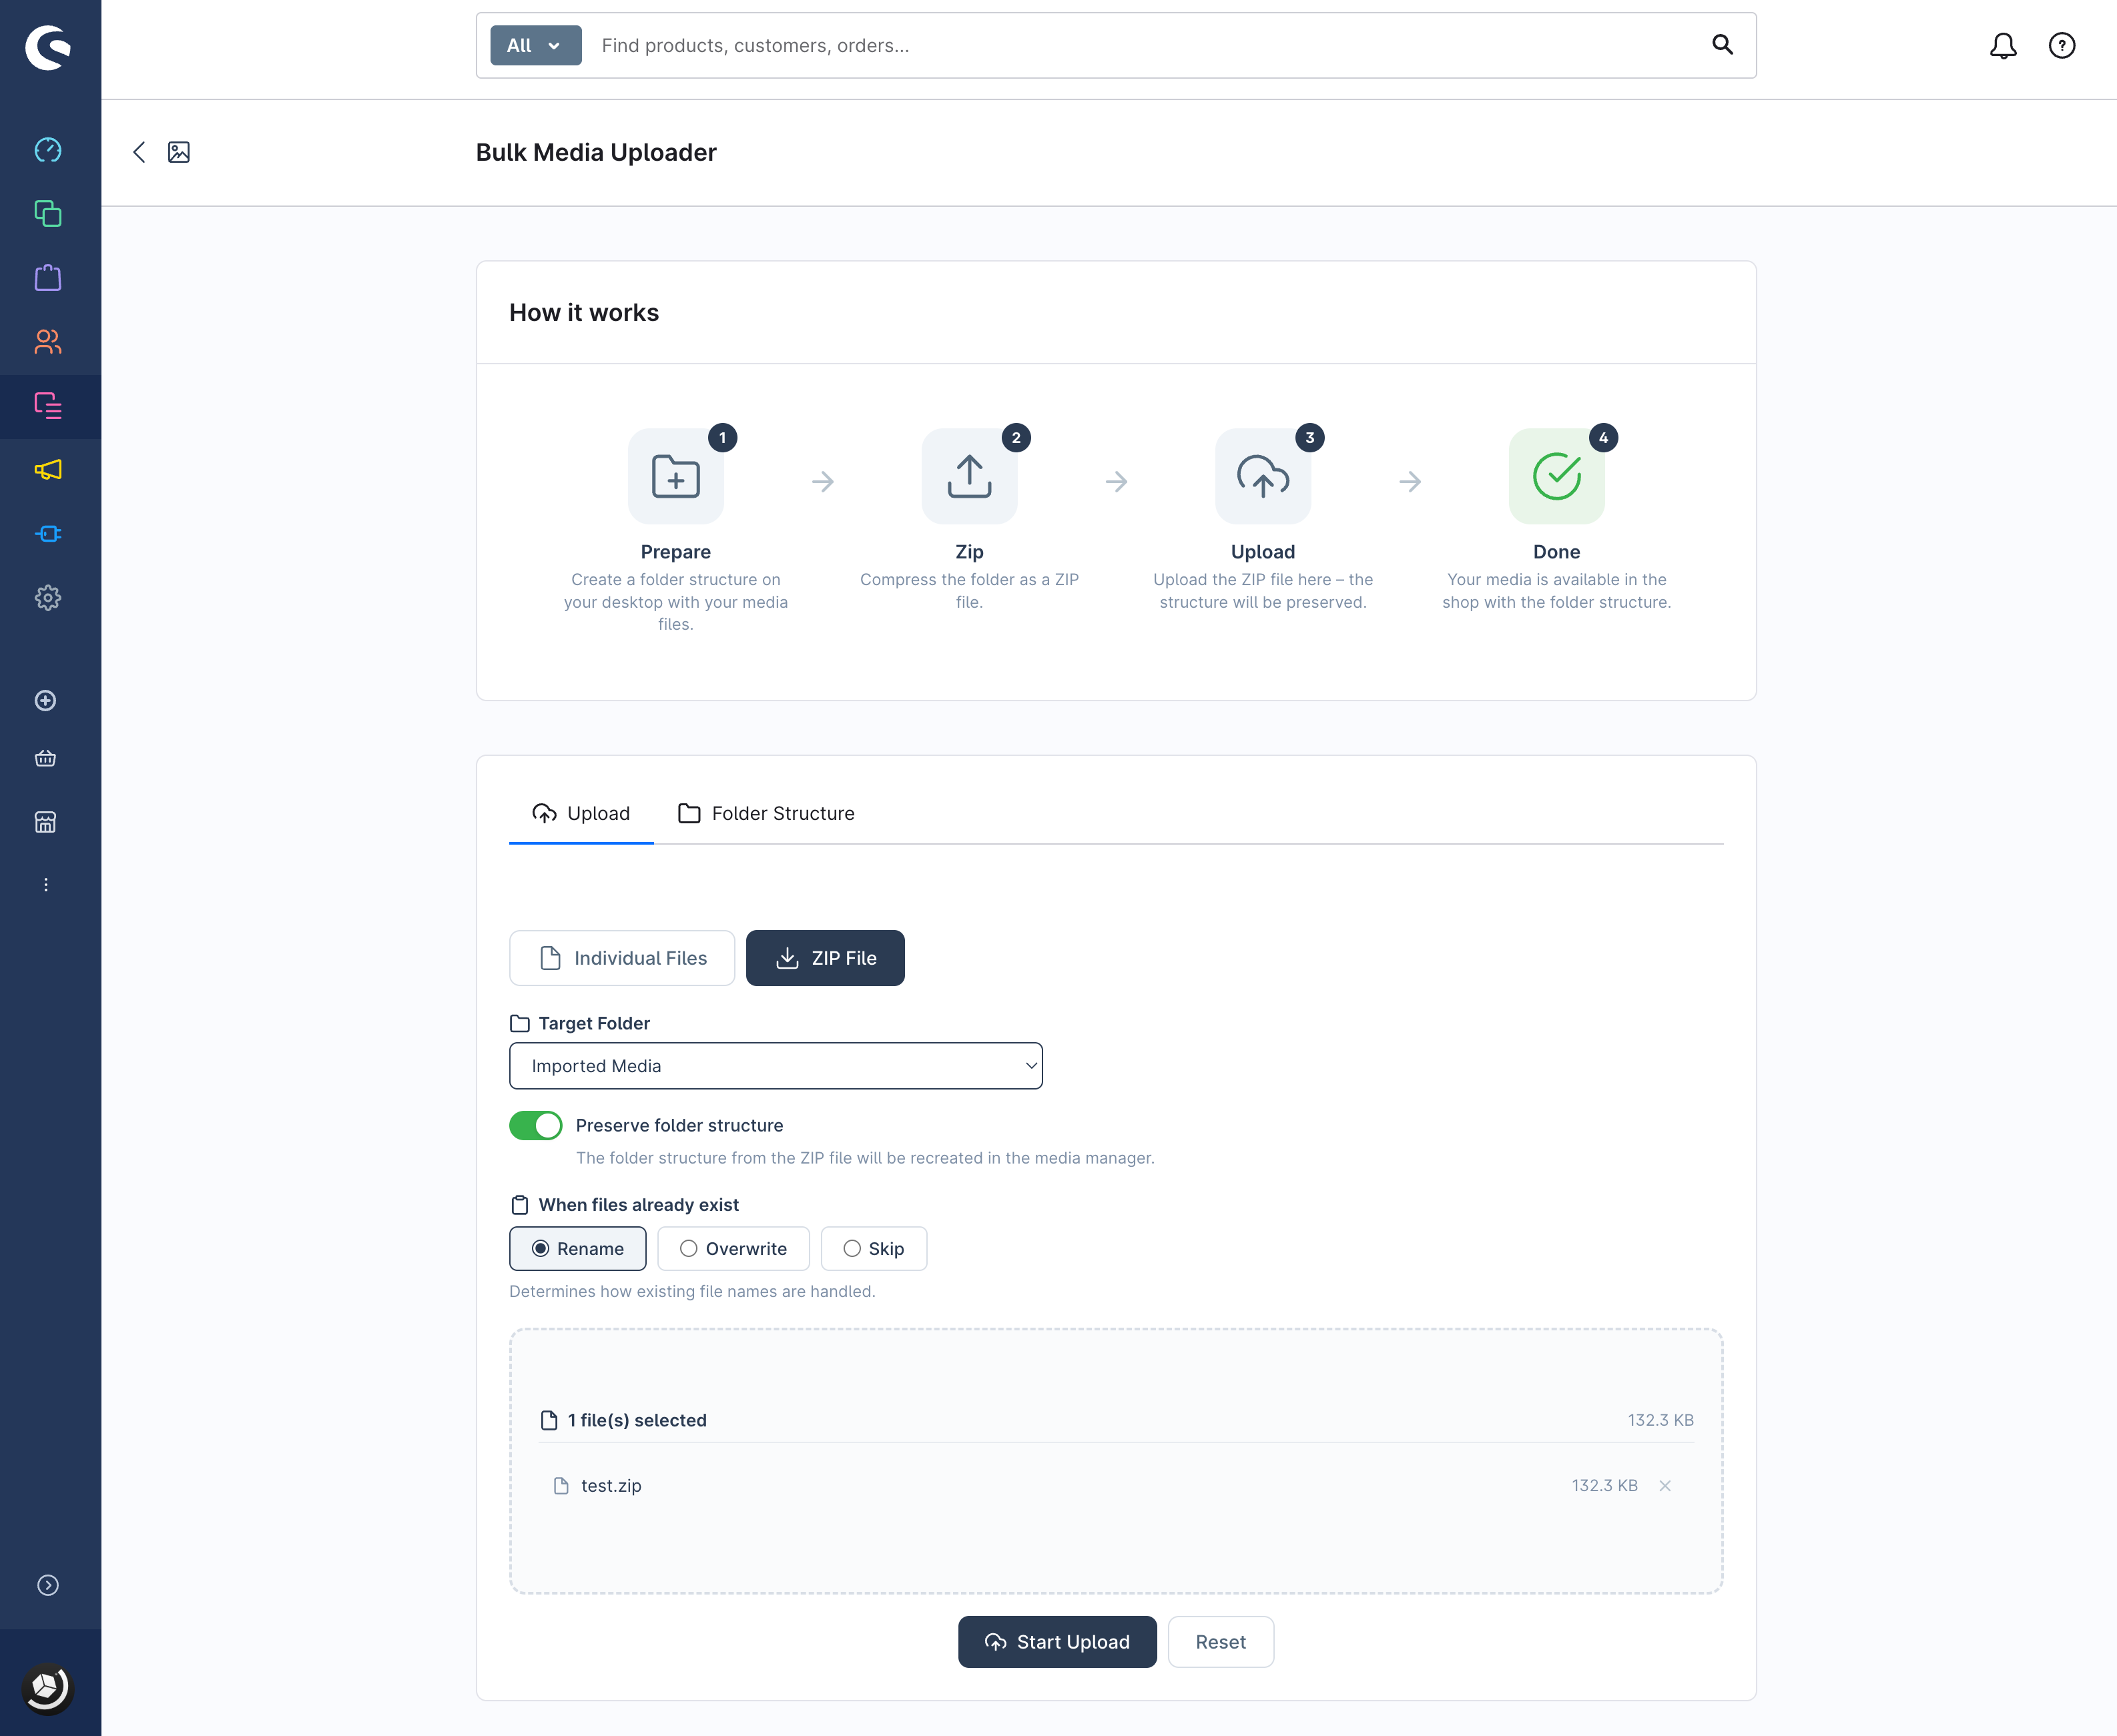Click the Reset button

click(1219, 1642)
